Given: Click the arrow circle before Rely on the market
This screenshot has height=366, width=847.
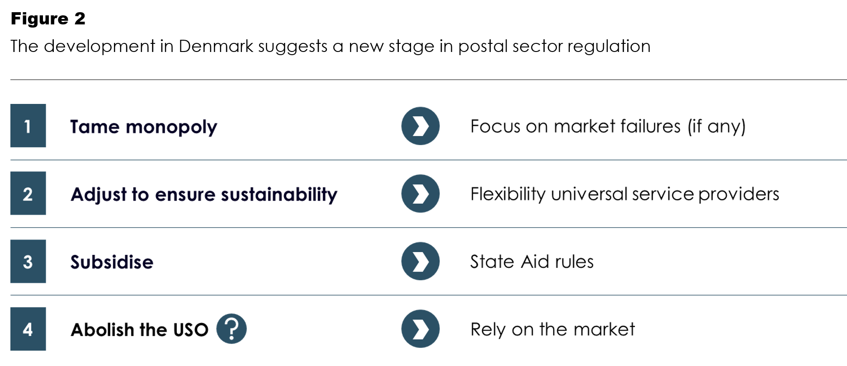Looking at the screenshot, I should point(421,329).
